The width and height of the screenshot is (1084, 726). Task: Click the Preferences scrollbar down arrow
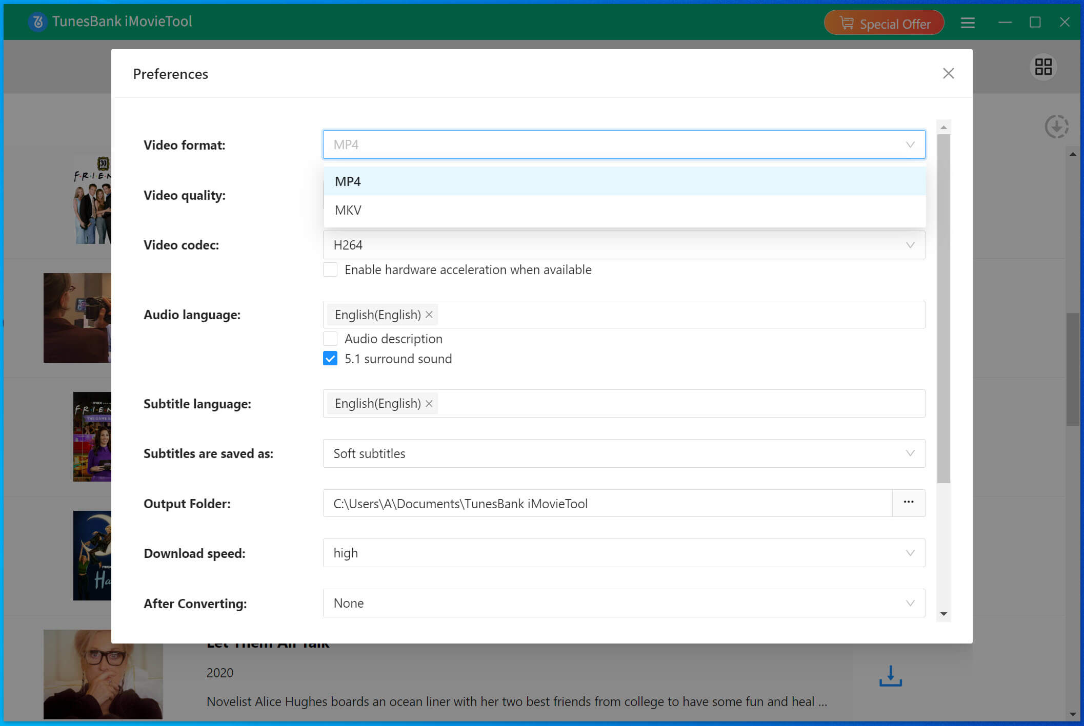click(x=944, y=614)
